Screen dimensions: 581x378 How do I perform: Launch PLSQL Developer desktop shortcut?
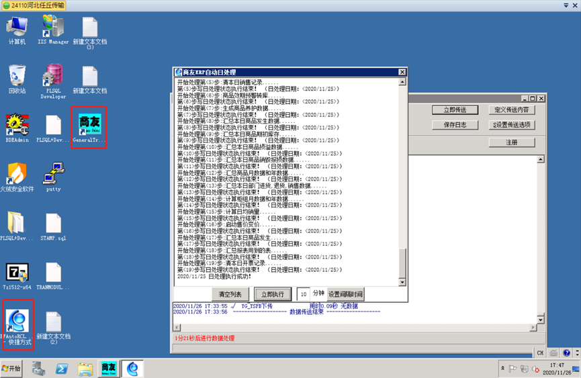coord(53,81)
